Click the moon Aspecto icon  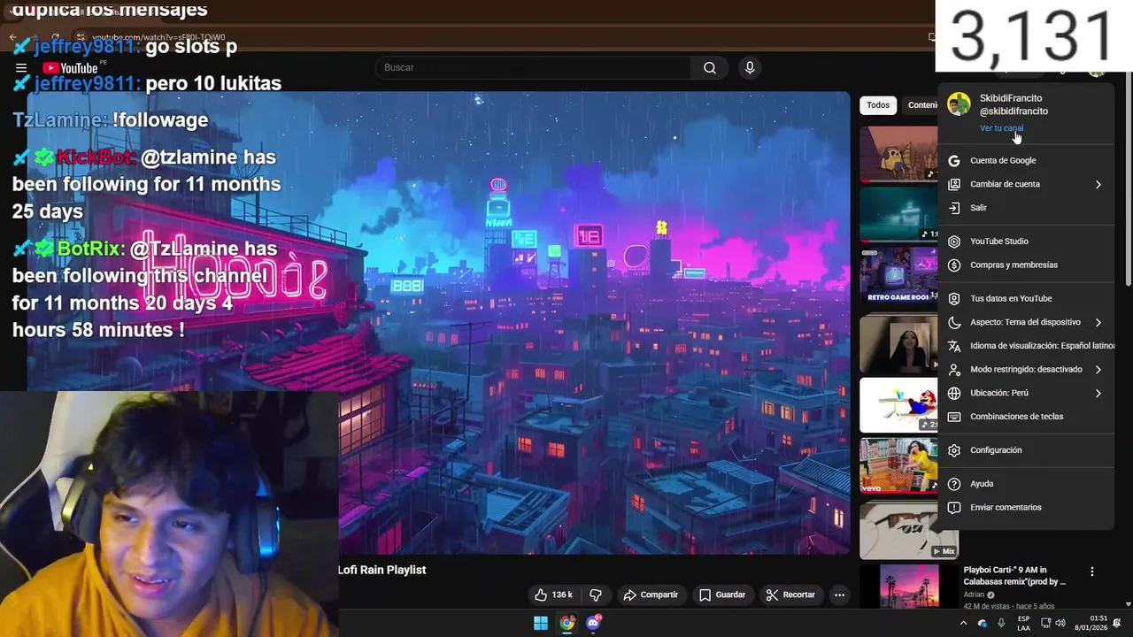(954, 322)
